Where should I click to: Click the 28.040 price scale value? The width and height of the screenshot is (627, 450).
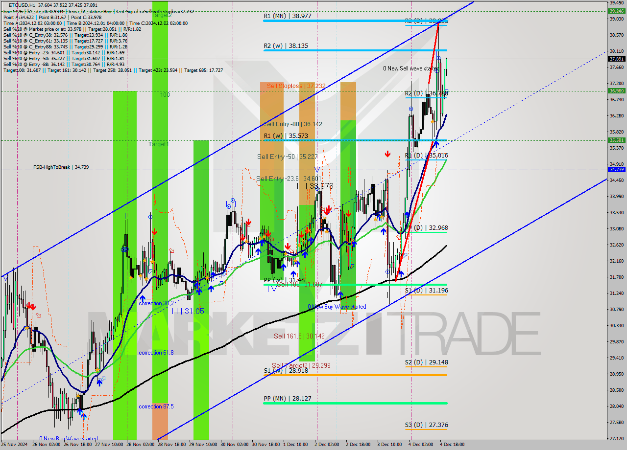pyautogui.click(x=616, y=406)
